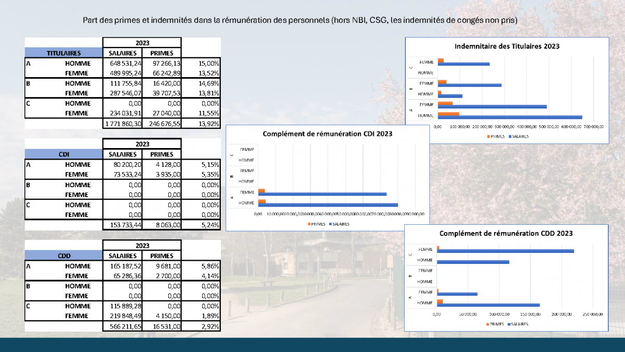Select the 5,35% percentage
625x352 pixels.
[210, 175]
